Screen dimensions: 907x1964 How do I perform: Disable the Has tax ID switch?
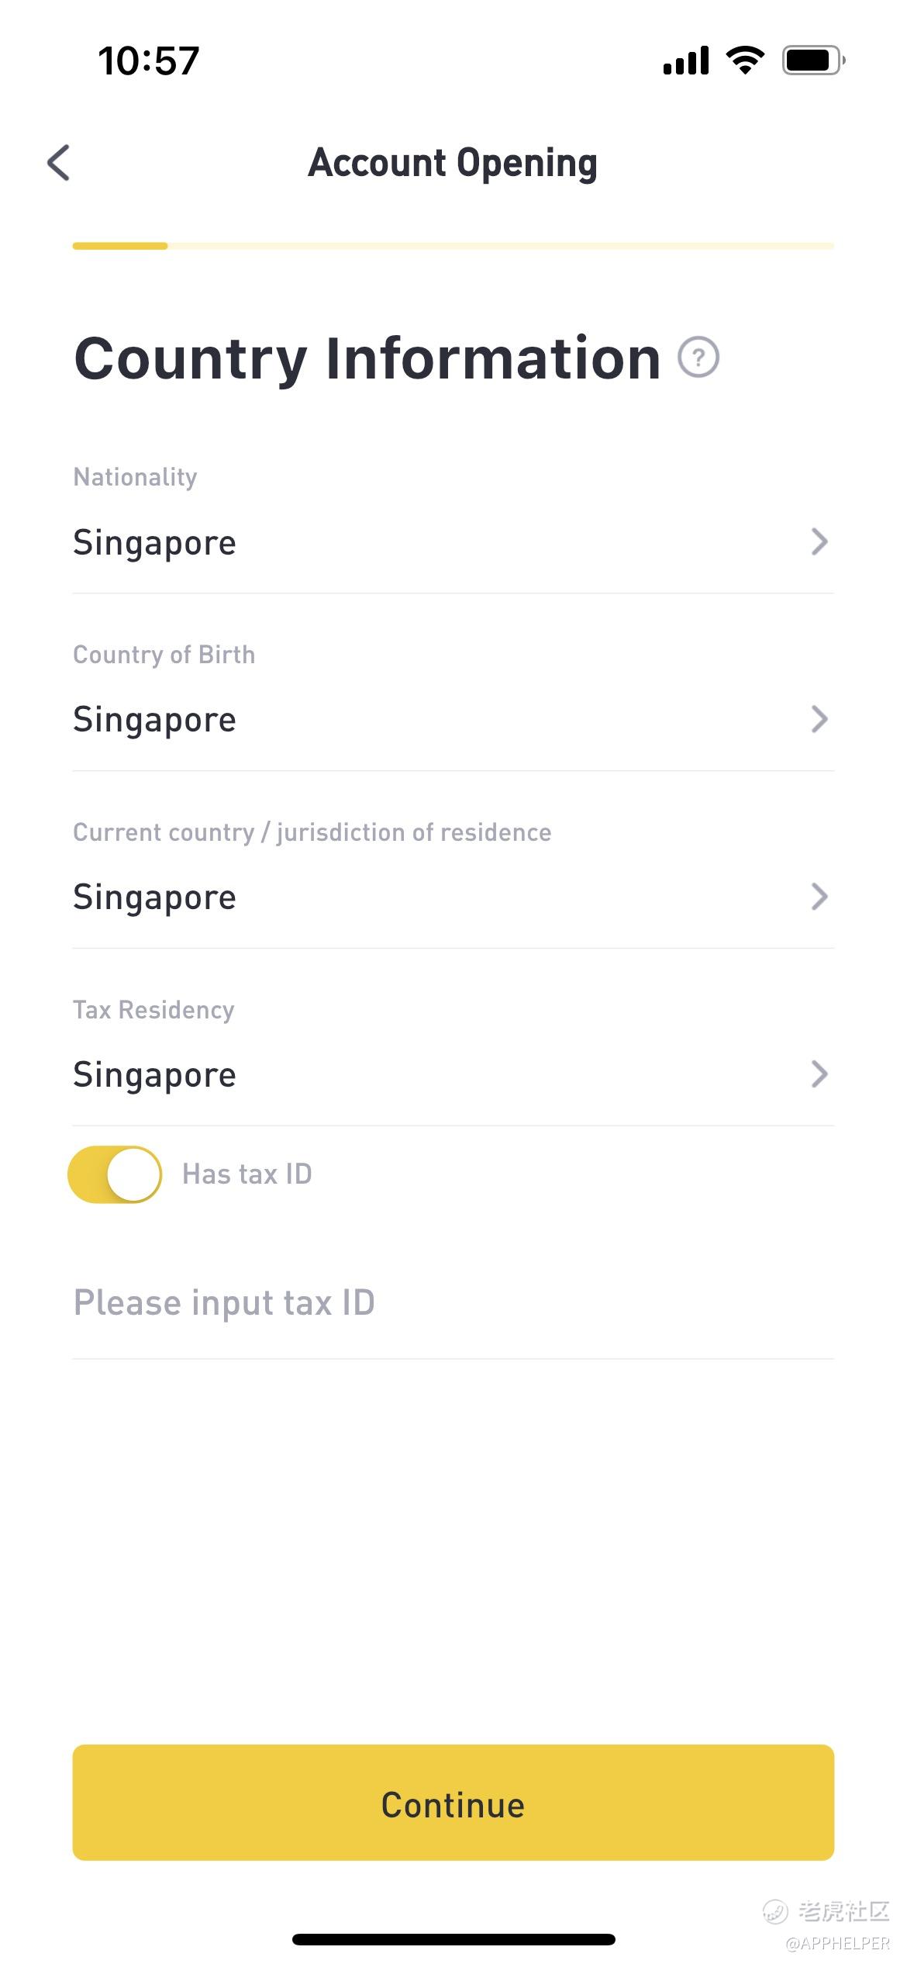116,1174
